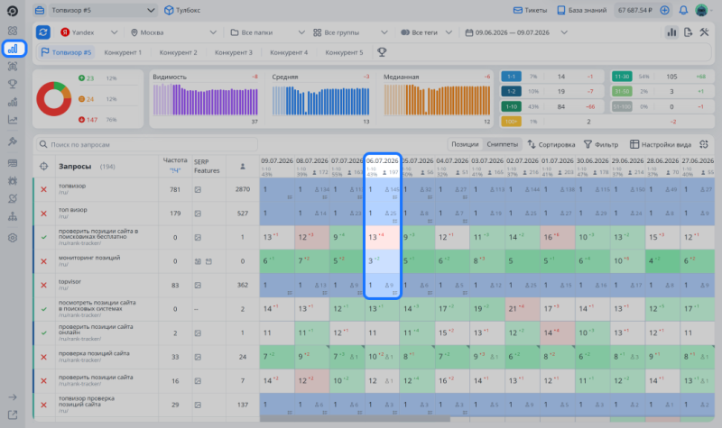Add funds with the plus icon
722x428 pixels.
[x=664, y=10]
